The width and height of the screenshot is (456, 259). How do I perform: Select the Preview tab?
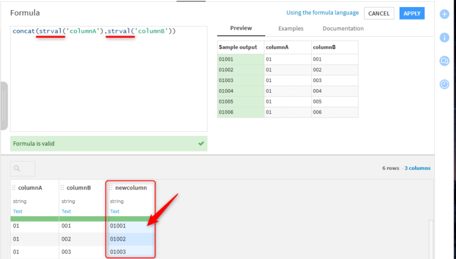click(240, 29)
